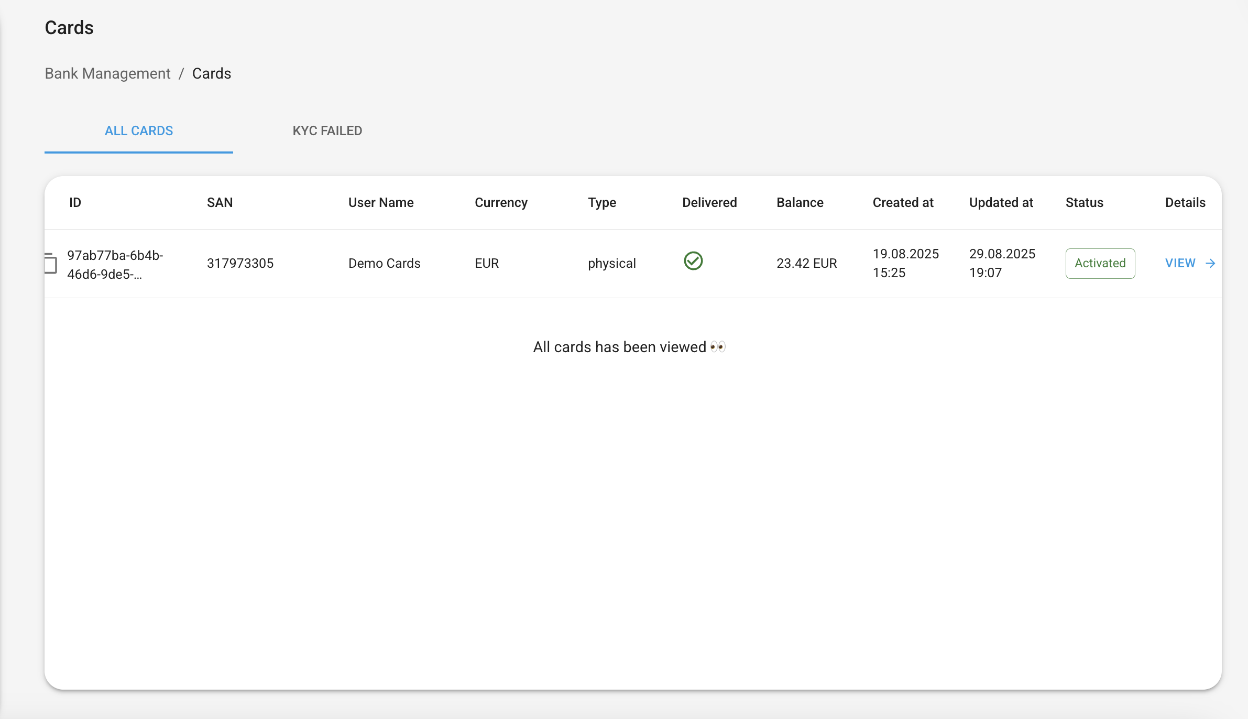Image resolution: width=1248 pixels, height=719 pixels.
Task: Click the Balance column header
Action: 800,202
